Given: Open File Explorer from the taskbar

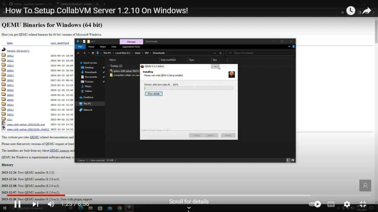Looking at the screenshot, I should (x=90, y=208).
